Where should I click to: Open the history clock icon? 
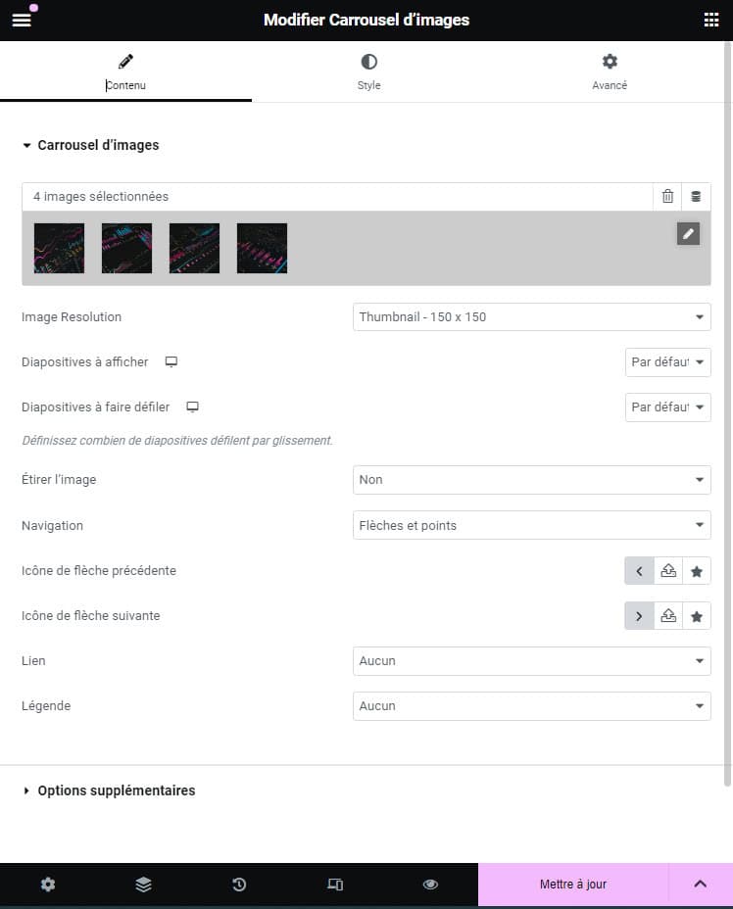[x=239, y=885]
